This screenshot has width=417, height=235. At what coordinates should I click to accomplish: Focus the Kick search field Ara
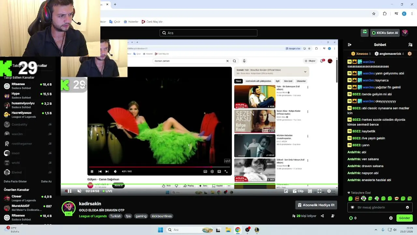[208, 33]
